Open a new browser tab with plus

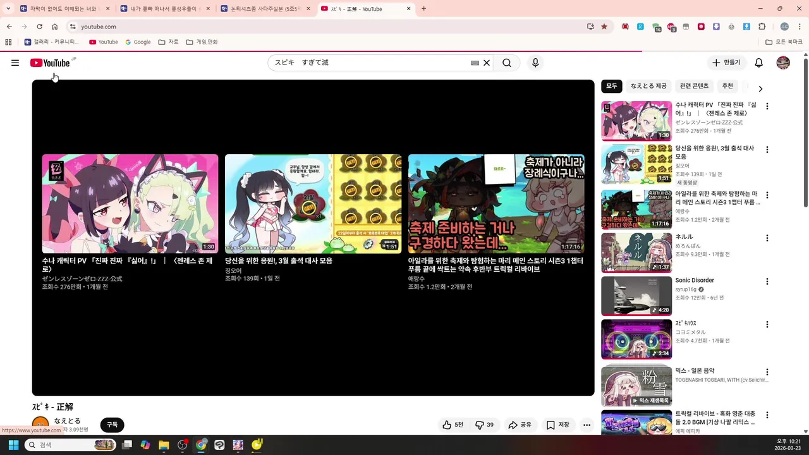[x=423, y=9]
